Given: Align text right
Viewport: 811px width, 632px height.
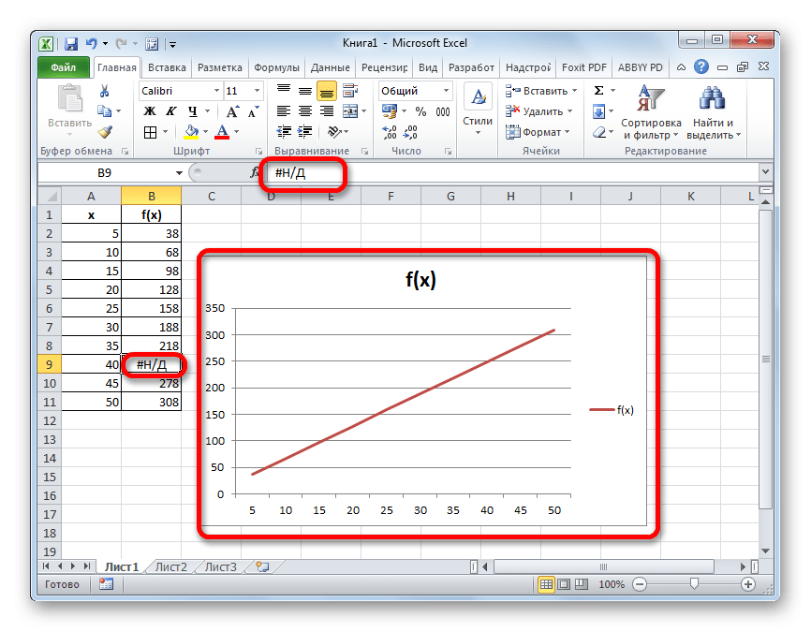Looking at the screenshot, I should 327,111.
